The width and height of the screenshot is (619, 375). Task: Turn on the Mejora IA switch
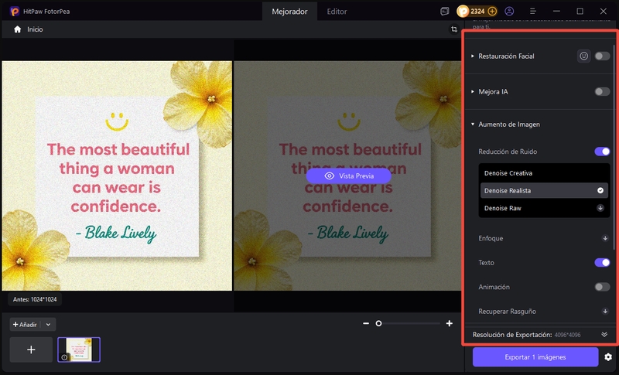602,92
